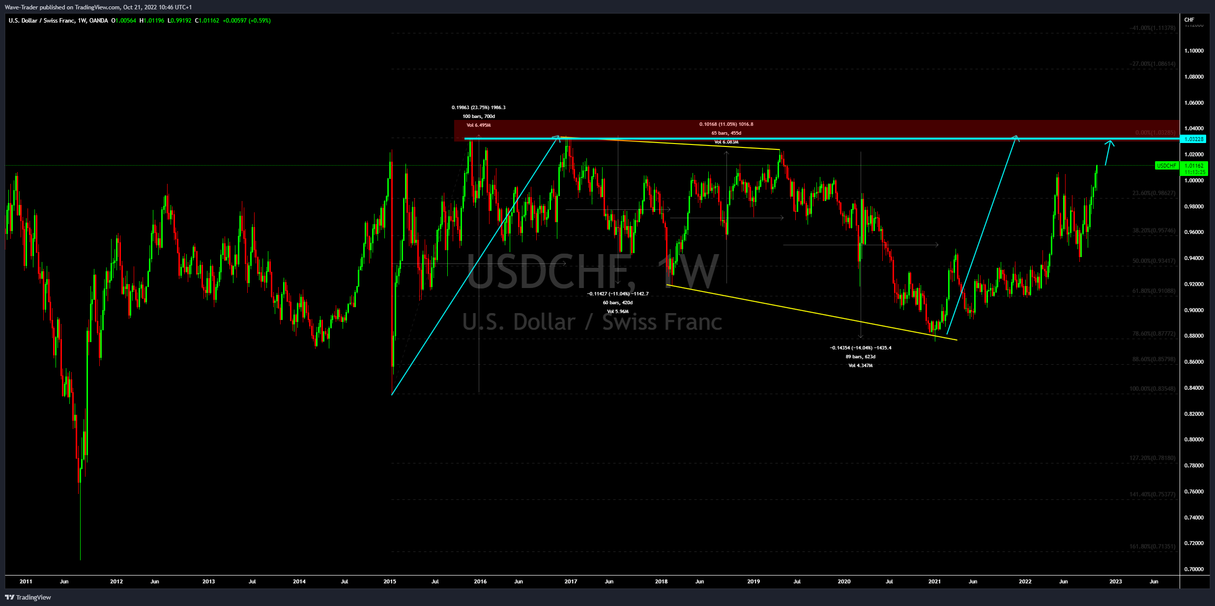1215x606 pixels.
Task: Click the Vol 5.96M label
Action: coord(617,312)
